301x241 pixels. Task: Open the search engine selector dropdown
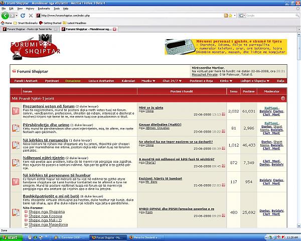click(242, 16)
